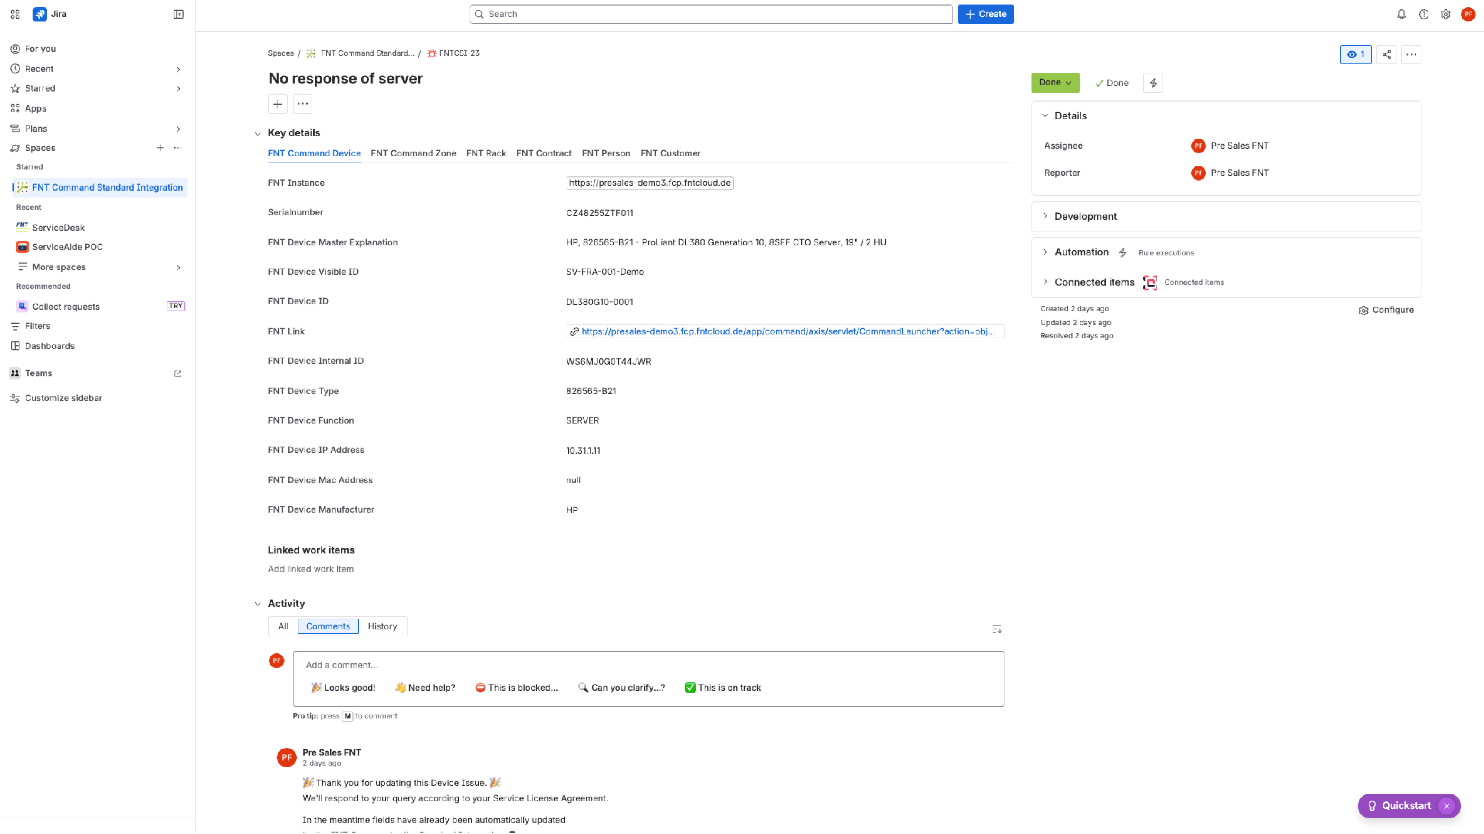The image size is (1484, 834).
Task: Open the Done status dropdown
Action: 1055,82
